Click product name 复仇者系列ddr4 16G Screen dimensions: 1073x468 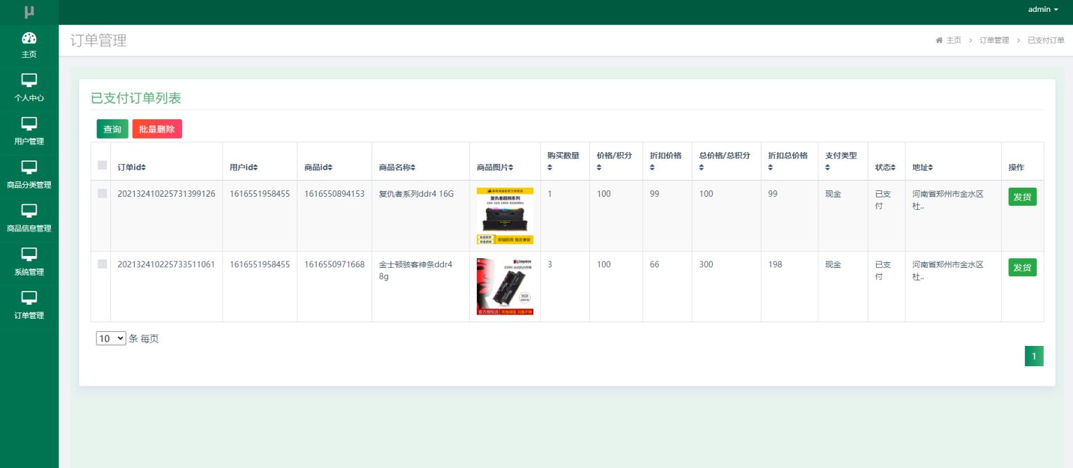point(416,194)
